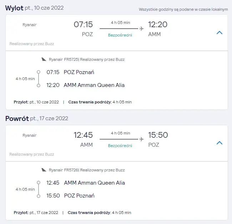232x224 pixels.
Task: Select the Wylot heading for 10 cze 2022
Action: point(14,8)
